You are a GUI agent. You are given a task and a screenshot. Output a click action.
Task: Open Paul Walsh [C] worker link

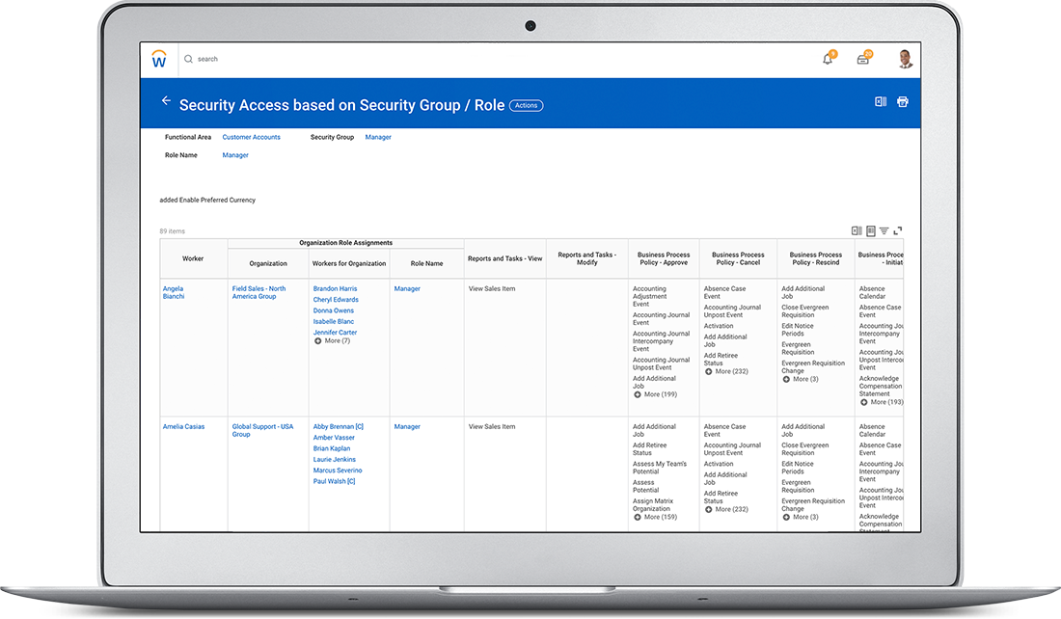coord(334,481)
